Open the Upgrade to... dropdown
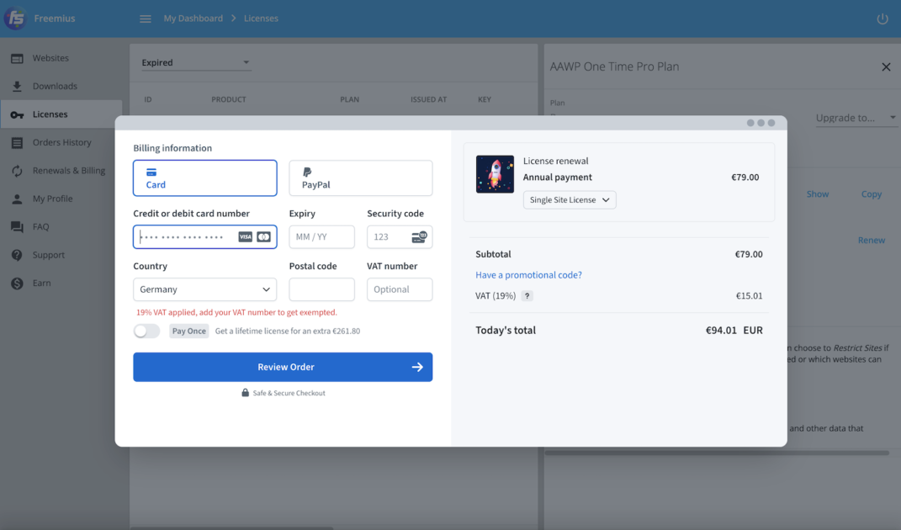The image size is (901, 530). 856,118
